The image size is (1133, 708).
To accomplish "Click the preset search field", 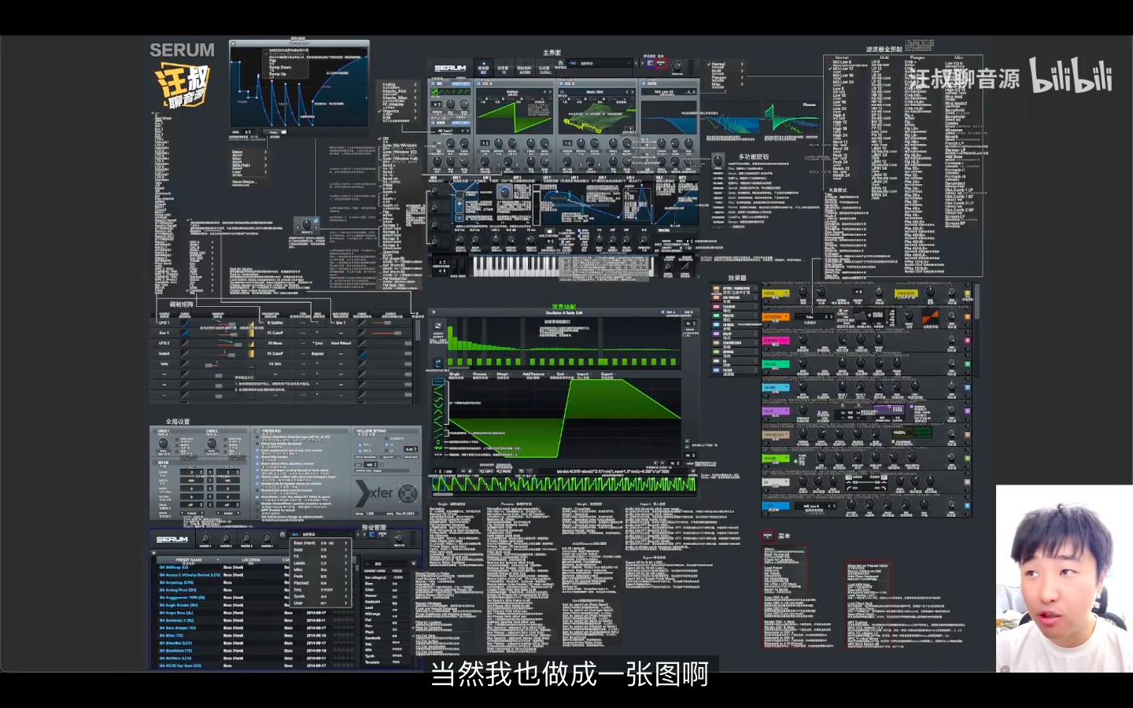I will [386, 564].
